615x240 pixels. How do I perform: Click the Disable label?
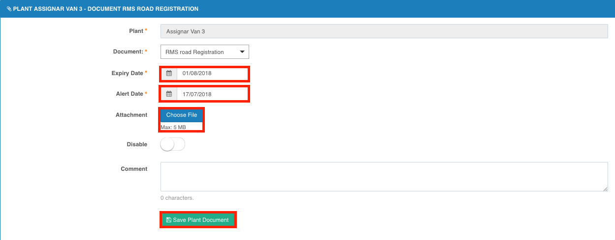click(x=137, y=144)
